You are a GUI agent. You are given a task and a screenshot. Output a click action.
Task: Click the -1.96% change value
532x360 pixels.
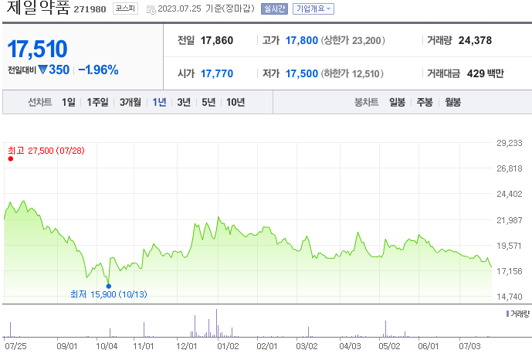(98, 70)
